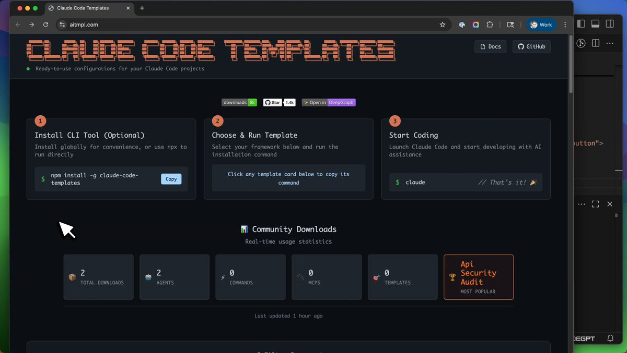Split the editor with the split icon
Image resolution: width=627 pixels, height=353 pixels.
(595, 43)
